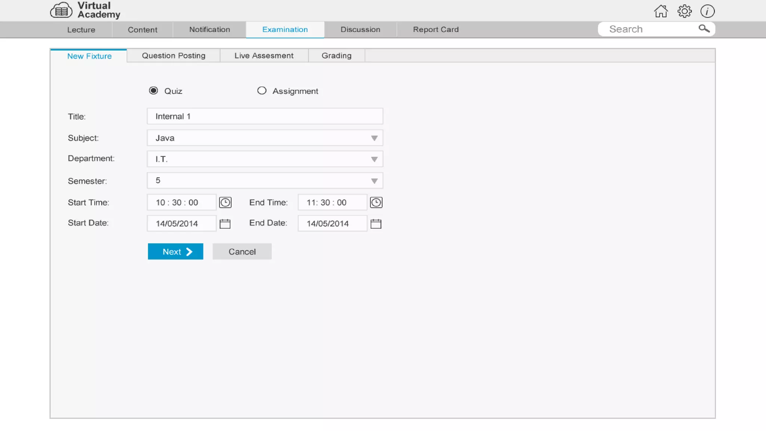The image size is (766, 431).
Task: Expand the Subject dropdown
Action: point(374,138)
